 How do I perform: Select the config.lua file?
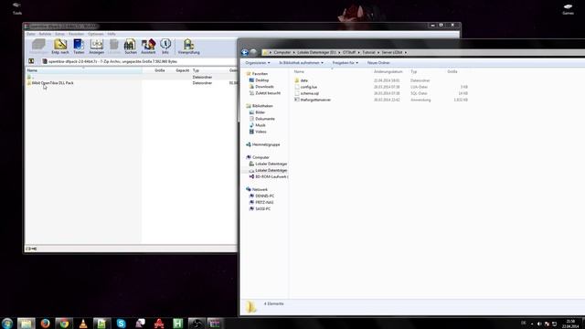[305, 87]
